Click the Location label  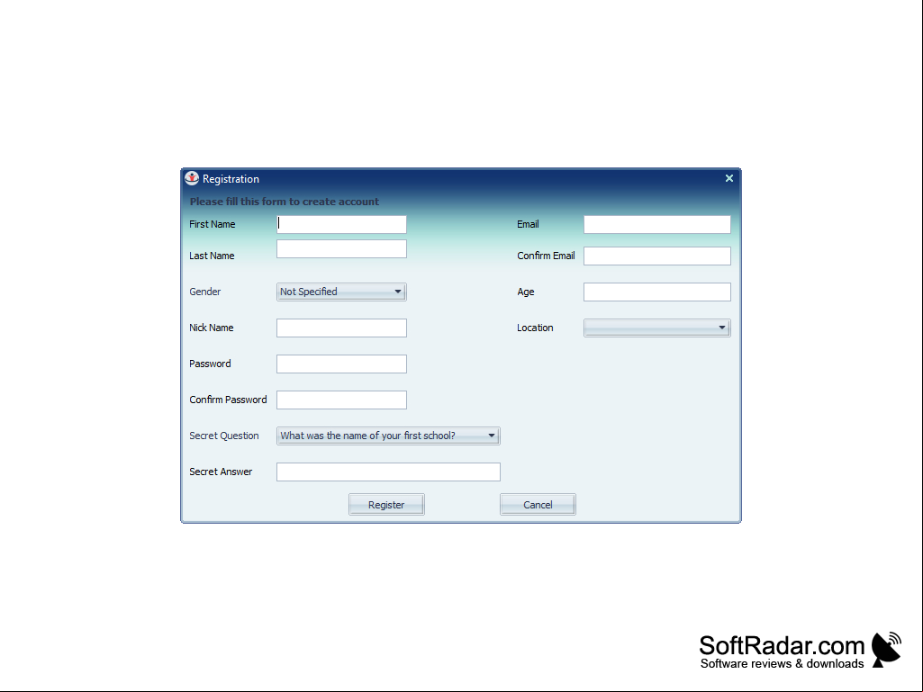(535, 328)
